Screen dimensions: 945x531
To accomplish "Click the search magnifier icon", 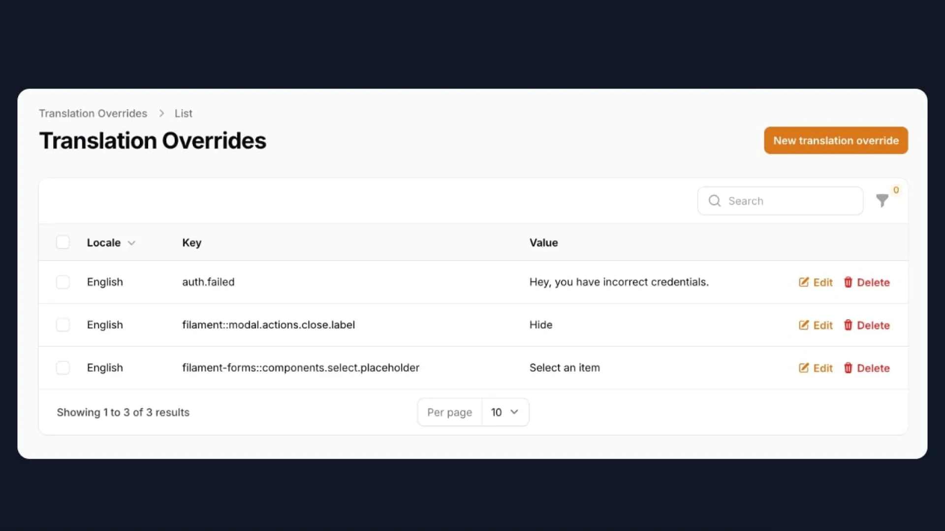I will tap(715, 201).
